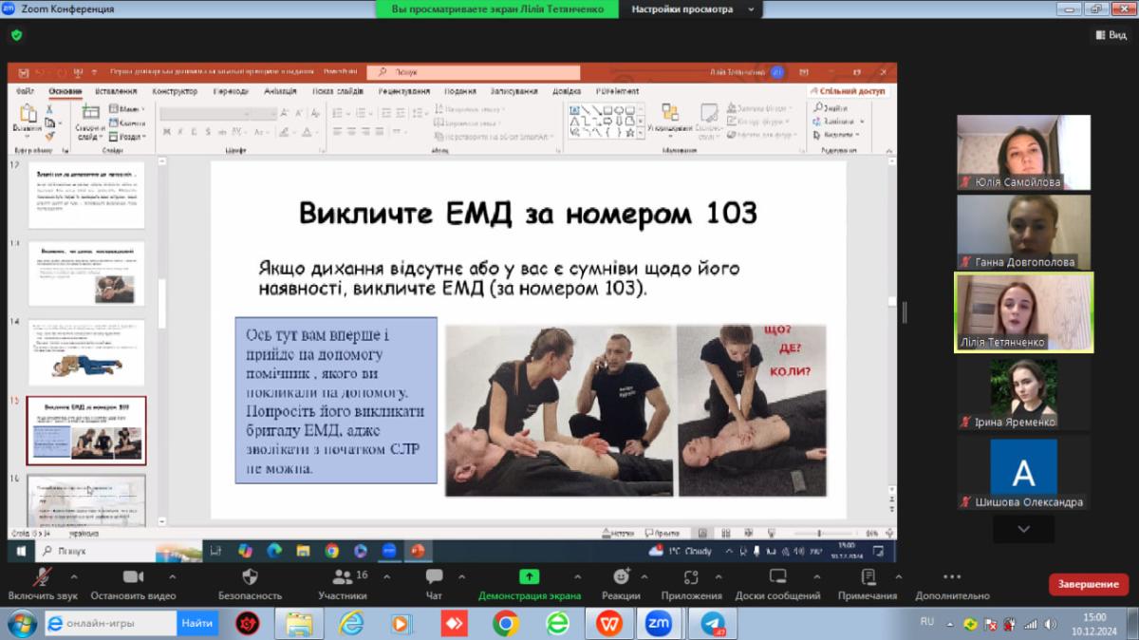1139x640 pixels.
Task: Click the Дополнительно three-dots menu
Action: [x=952, y=578]
